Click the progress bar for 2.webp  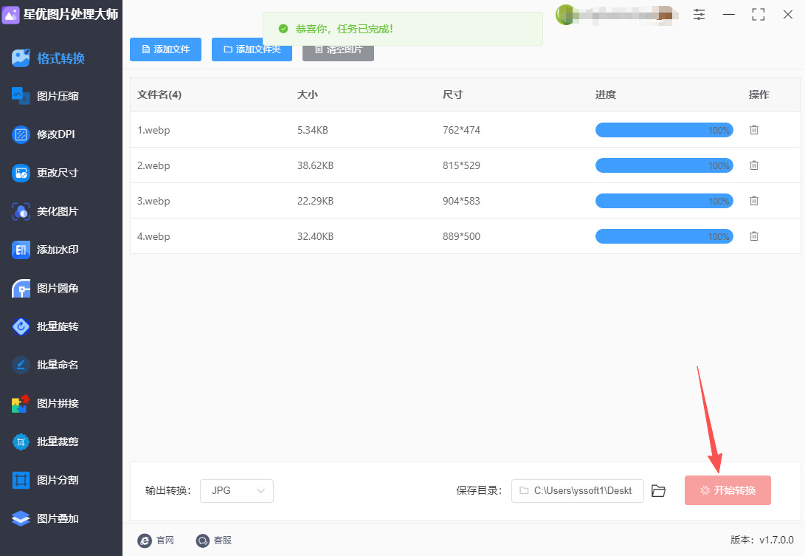click(x=664, y=165)
